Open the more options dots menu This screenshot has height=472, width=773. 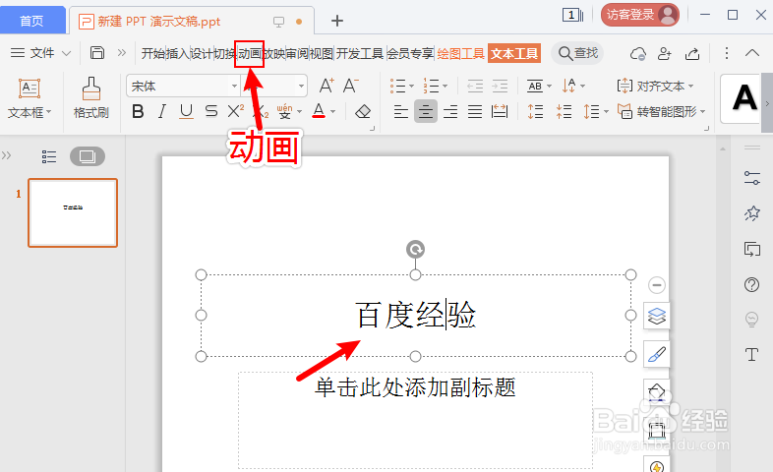726,53
